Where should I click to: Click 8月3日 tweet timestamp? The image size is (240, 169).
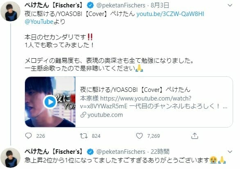tap(160, 5)
